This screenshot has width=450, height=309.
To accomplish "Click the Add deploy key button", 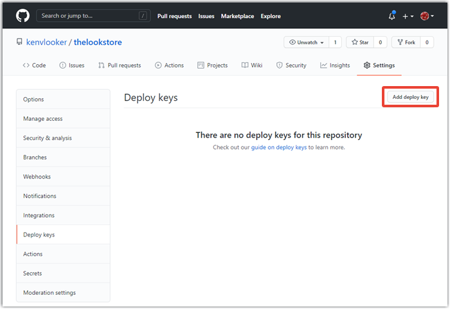I will click(410, 97).
